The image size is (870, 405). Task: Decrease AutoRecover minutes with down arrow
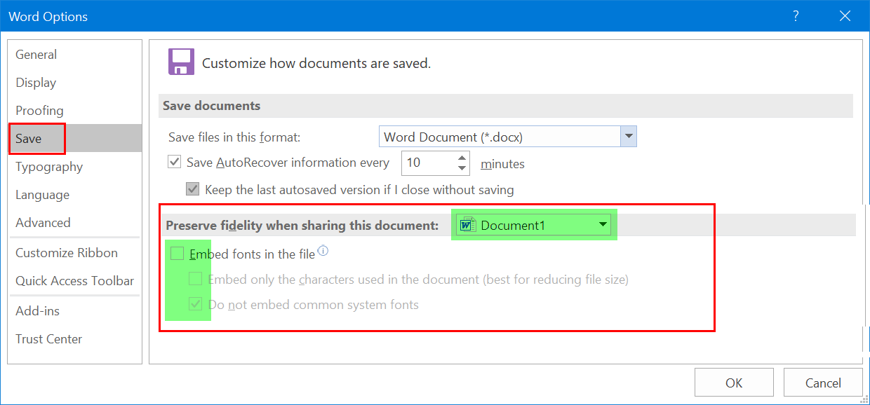462,168
